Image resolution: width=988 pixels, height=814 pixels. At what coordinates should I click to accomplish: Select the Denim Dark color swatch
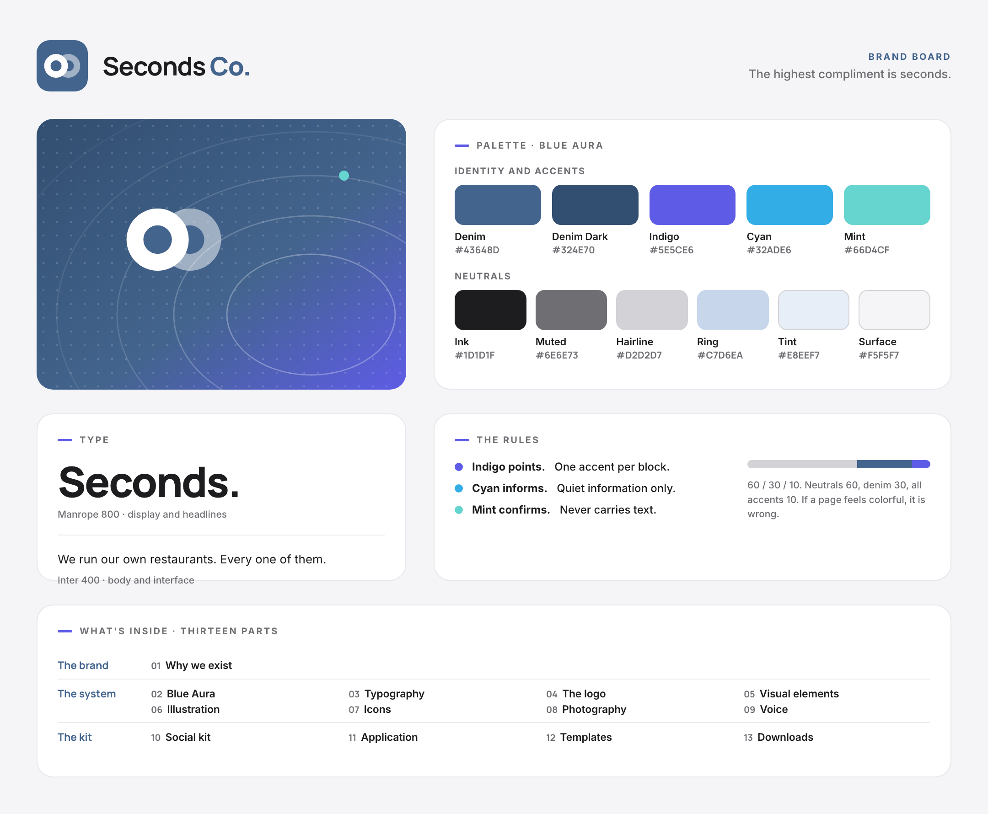coord(595,205)
